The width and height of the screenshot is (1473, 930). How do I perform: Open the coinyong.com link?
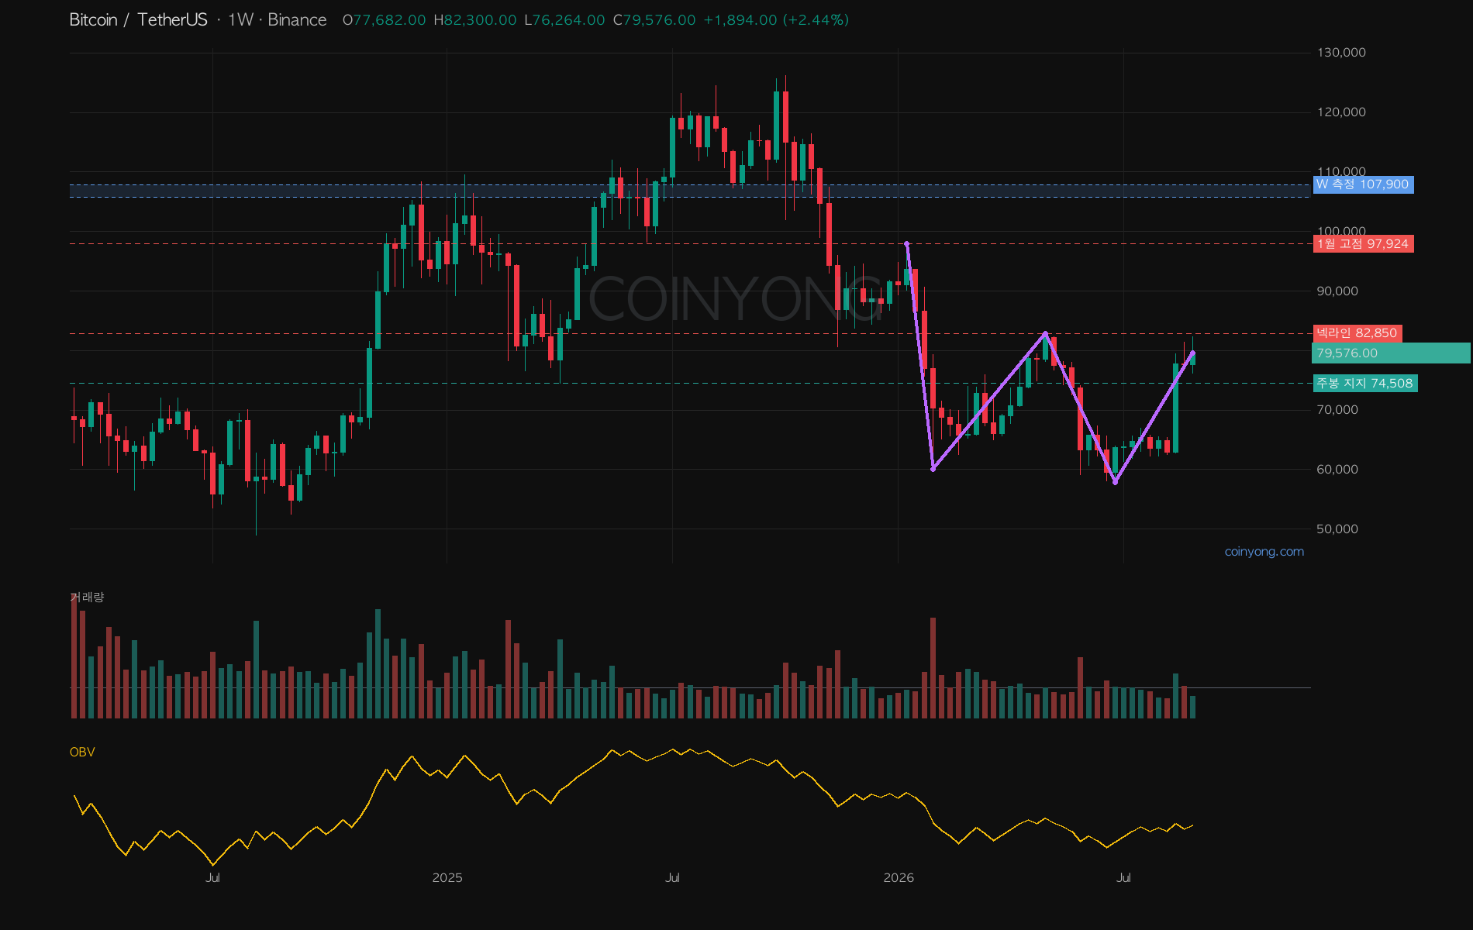(1264, 552)
